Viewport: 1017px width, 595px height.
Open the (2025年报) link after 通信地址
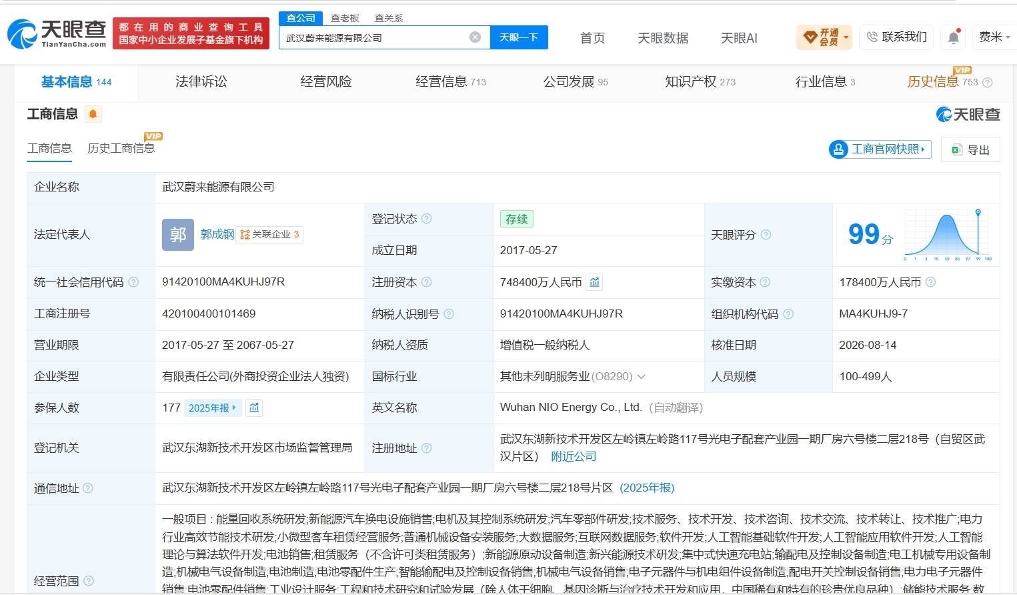(x=647, y=488)
